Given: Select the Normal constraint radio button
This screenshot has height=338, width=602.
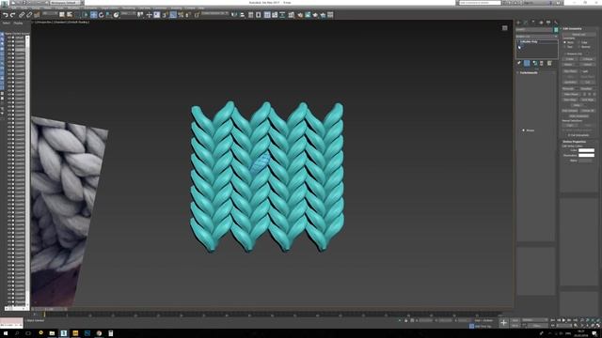Looking at the screenshot, I should click(x=579, y=47).
